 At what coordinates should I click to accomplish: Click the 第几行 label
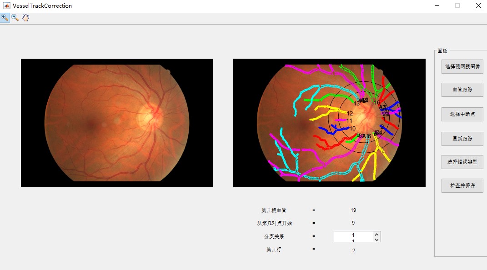[x=274, y=250]
